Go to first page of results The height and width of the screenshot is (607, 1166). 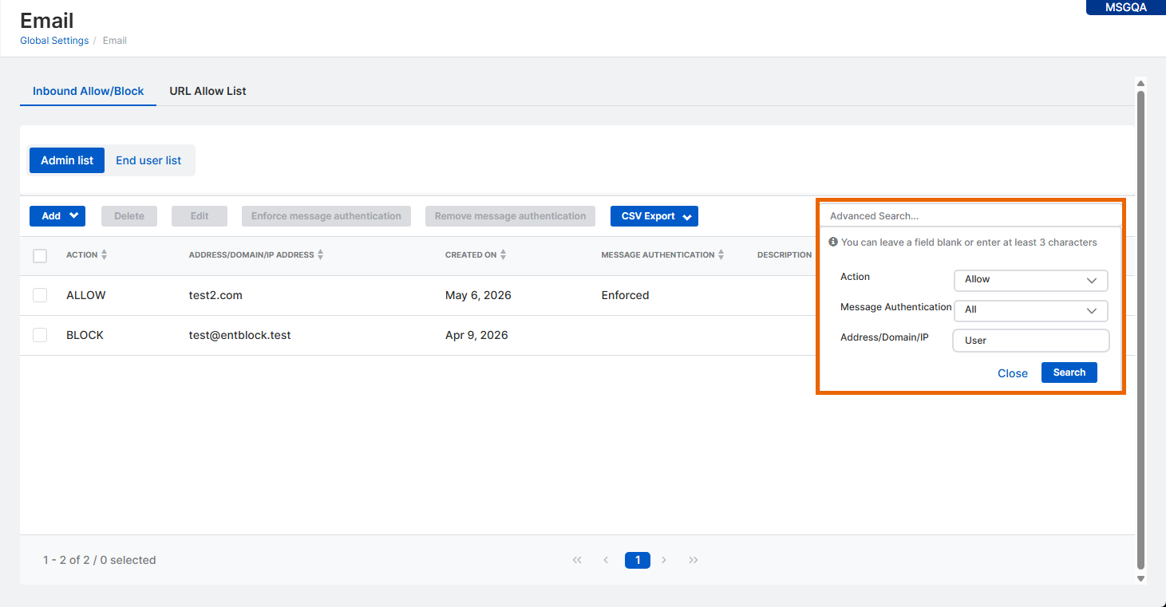click(x=577, y=560)
